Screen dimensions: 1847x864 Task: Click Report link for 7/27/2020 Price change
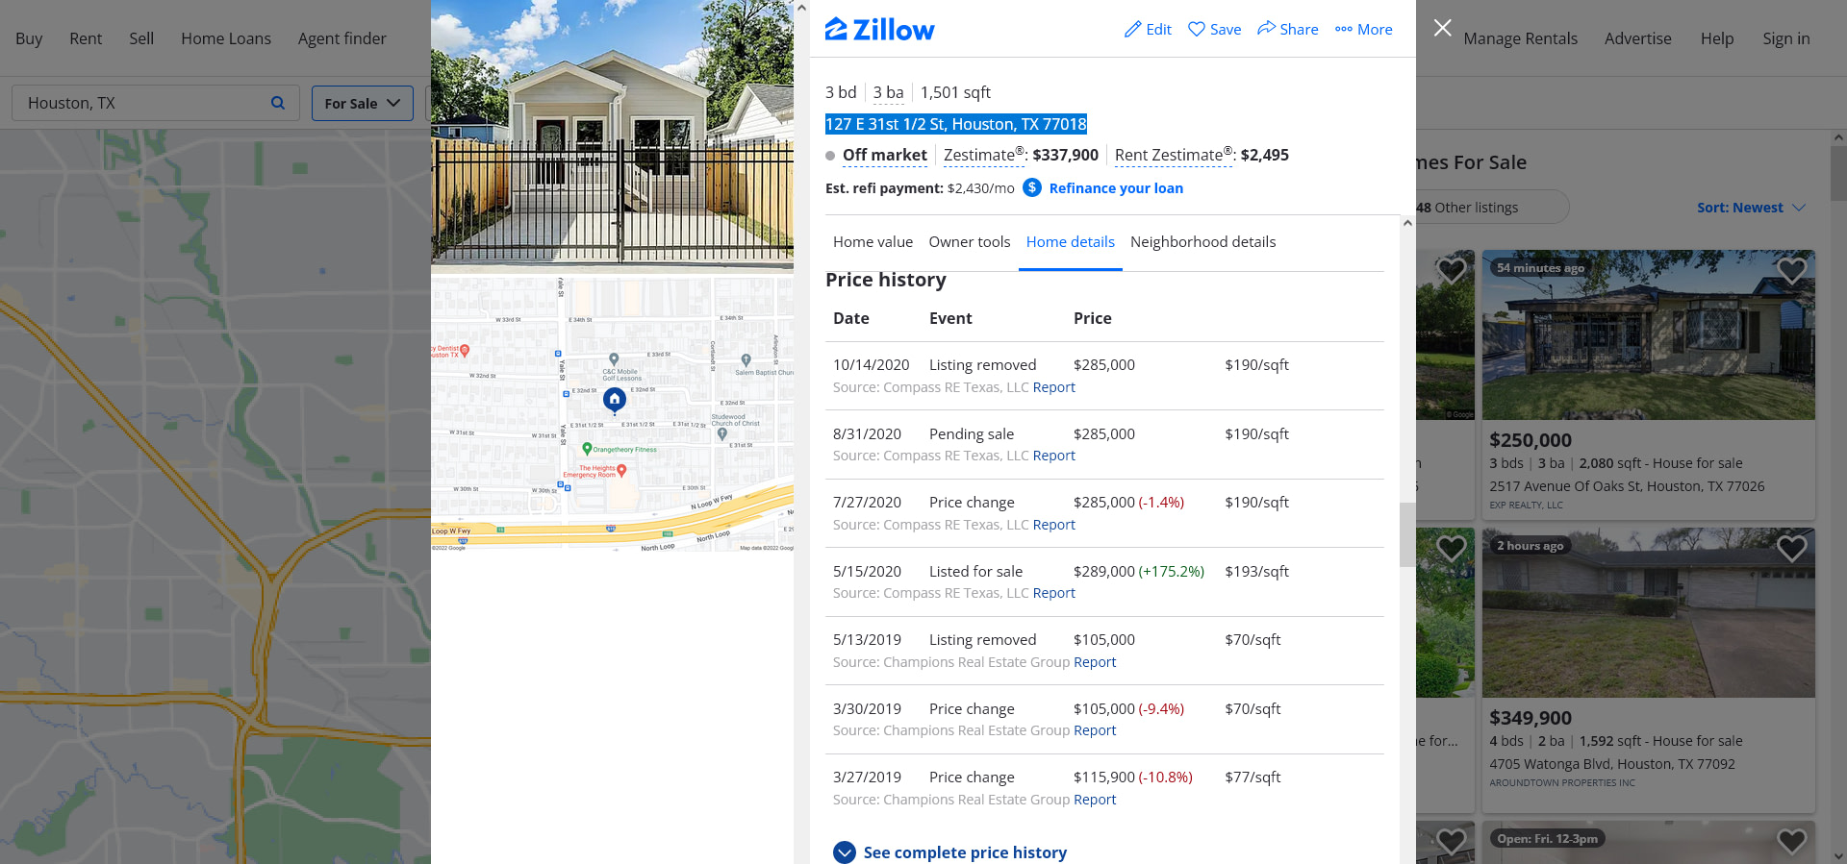click(1054, 525)
